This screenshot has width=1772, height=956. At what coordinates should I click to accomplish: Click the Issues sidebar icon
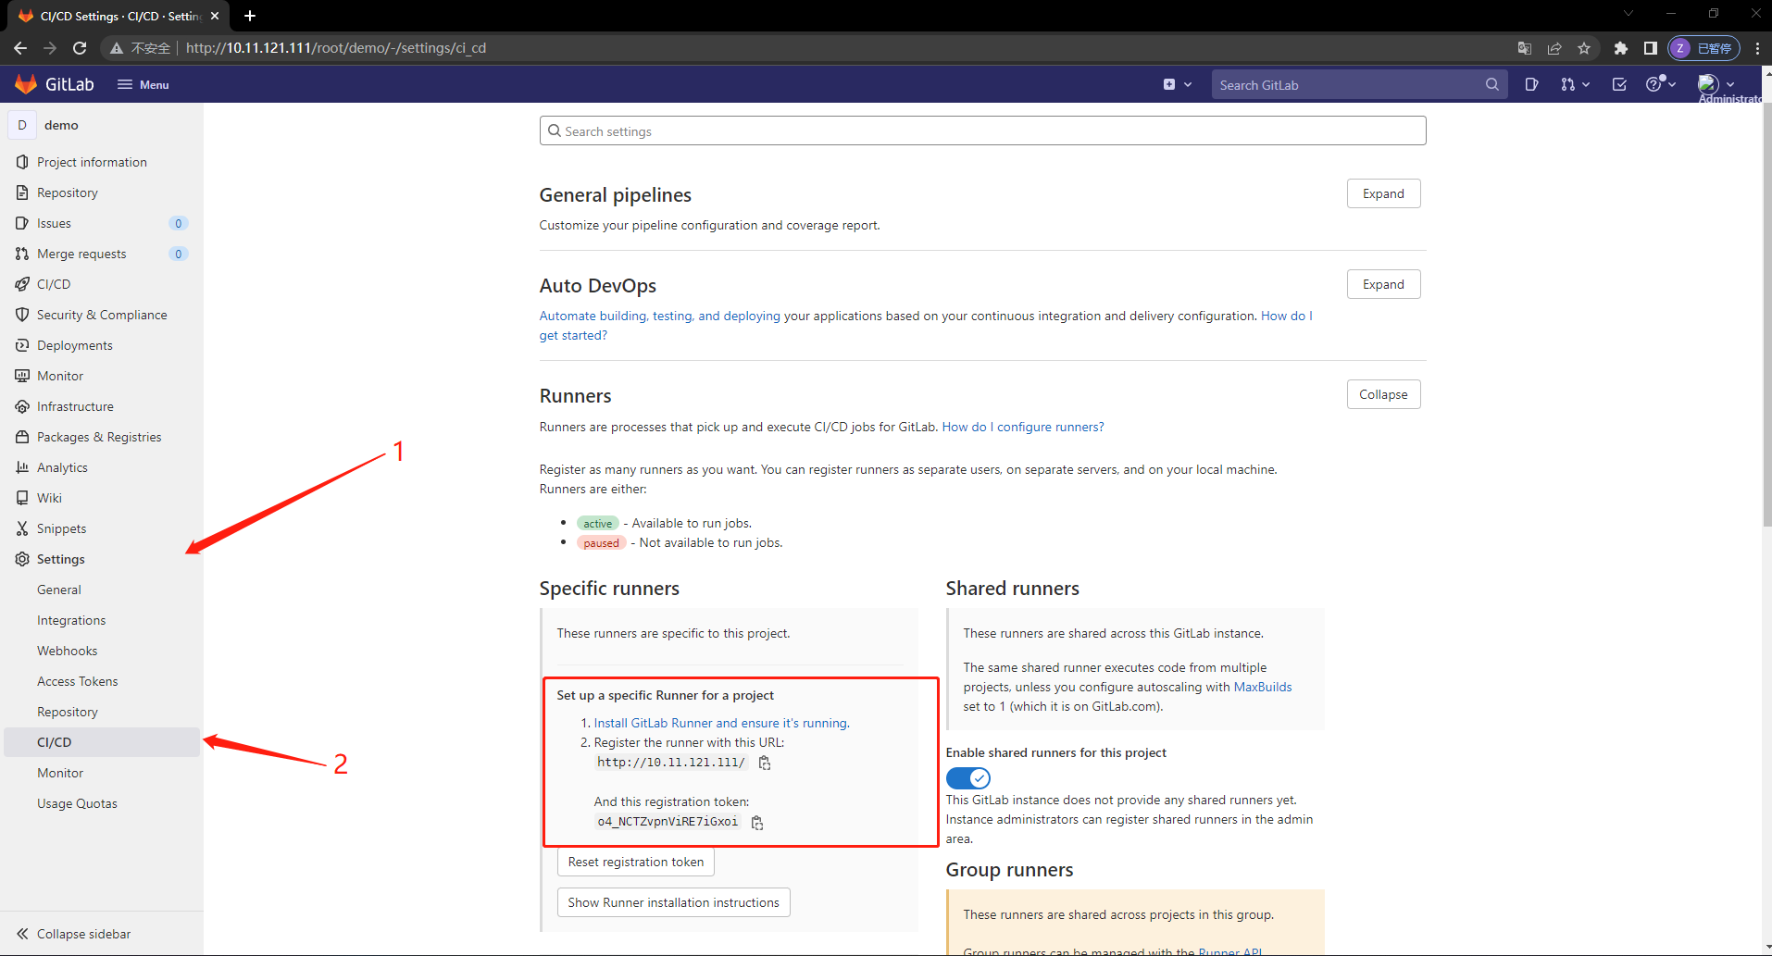click(x=22, y=223)
